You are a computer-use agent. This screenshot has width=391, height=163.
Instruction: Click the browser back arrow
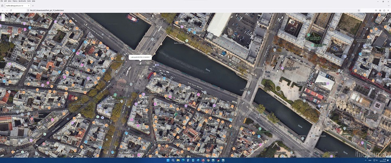[x=2, y=10]
